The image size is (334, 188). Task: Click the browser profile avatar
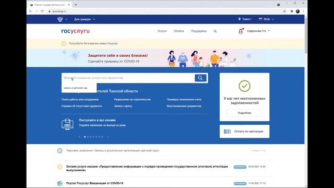pyautogui.click(x=298, y=11)
